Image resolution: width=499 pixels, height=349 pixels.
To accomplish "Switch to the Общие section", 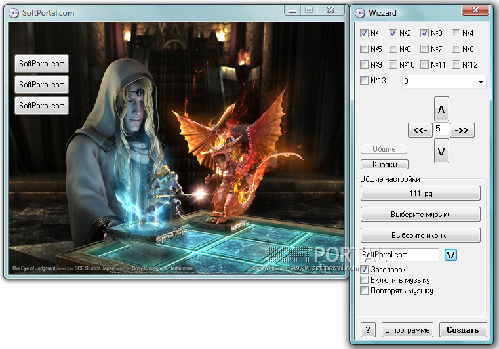I will pyautogui.click(x=384, y=149).
